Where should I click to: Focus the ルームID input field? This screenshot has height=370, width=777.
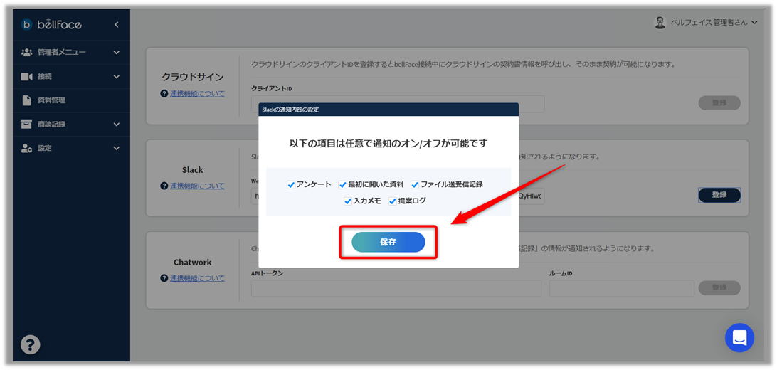pyautogui.click(x=622, y=288)
